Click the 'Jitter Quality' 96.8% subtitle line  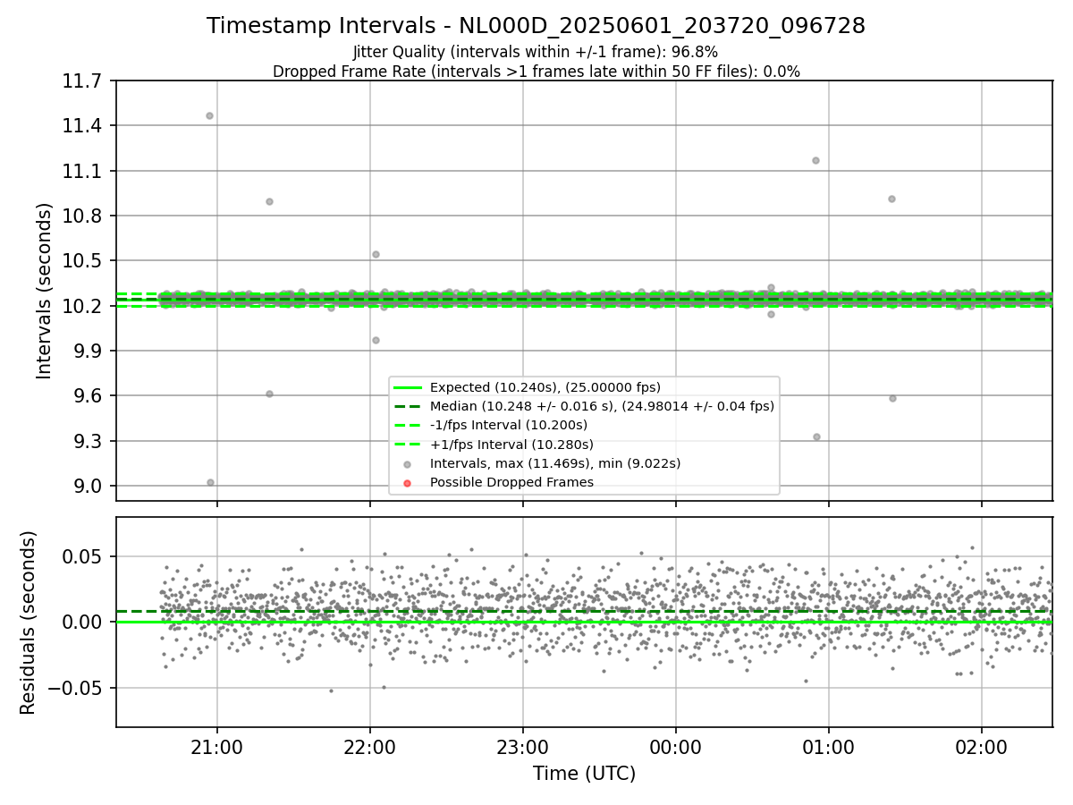(x=536, y=53)
